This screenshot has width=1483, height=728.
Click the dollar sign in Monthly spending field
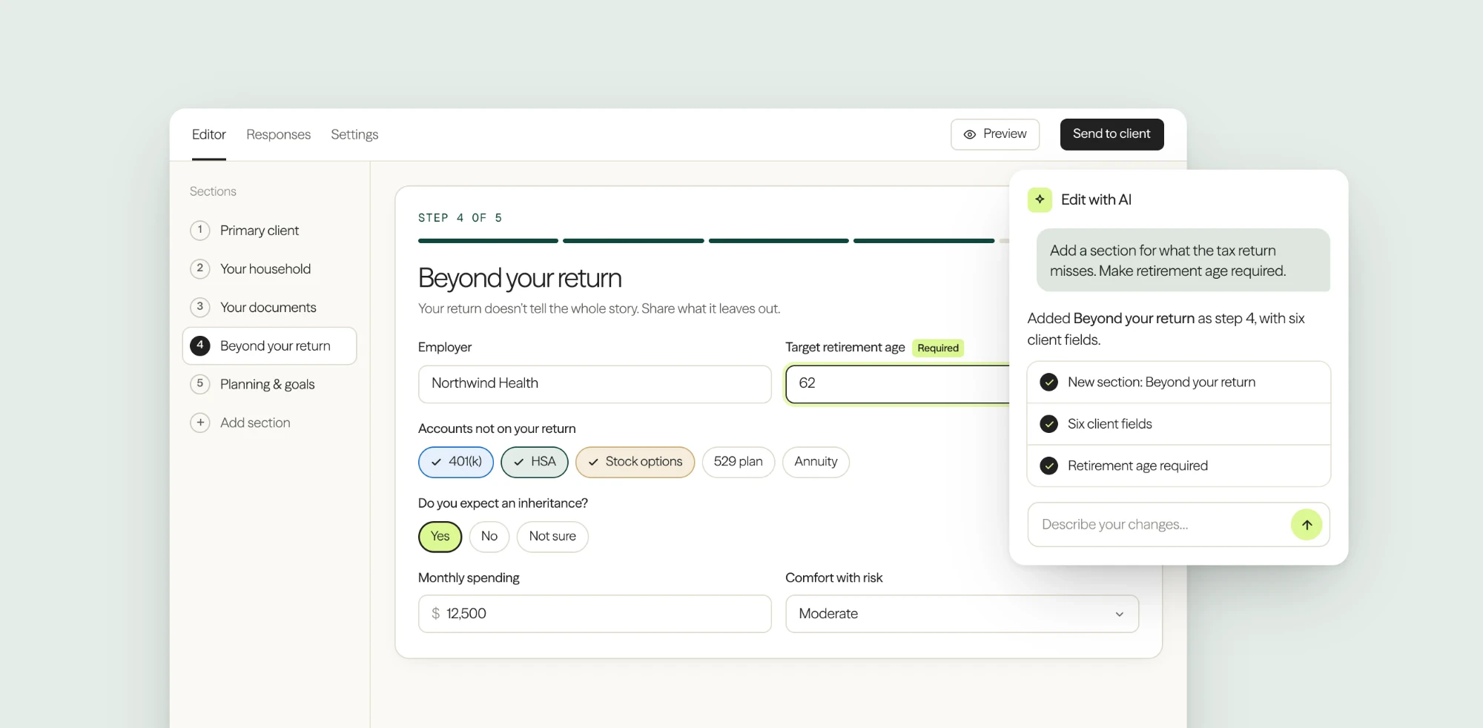tap(436, 614)
